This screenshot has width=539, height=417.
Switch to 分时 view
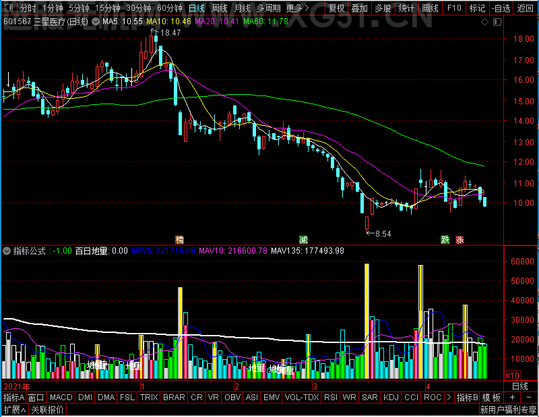coord(28,8)
